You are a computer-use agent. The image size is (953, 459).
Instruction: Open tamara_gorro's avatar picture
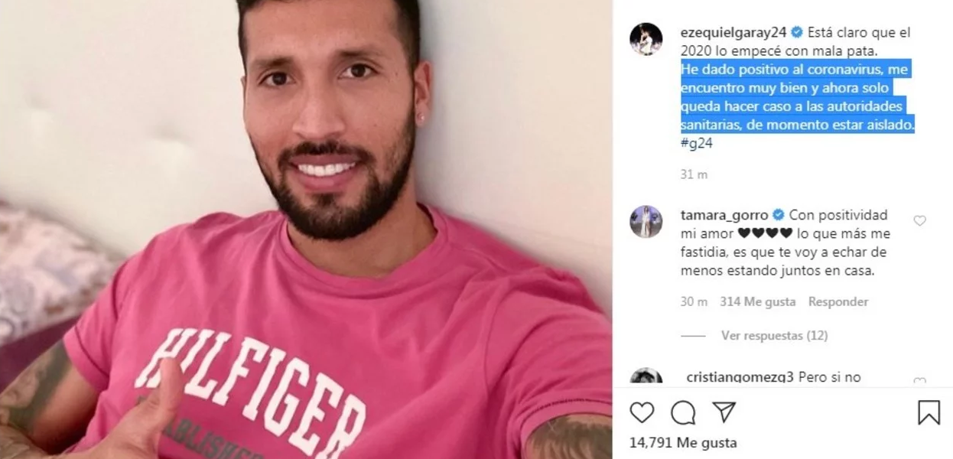coord(646,222)
